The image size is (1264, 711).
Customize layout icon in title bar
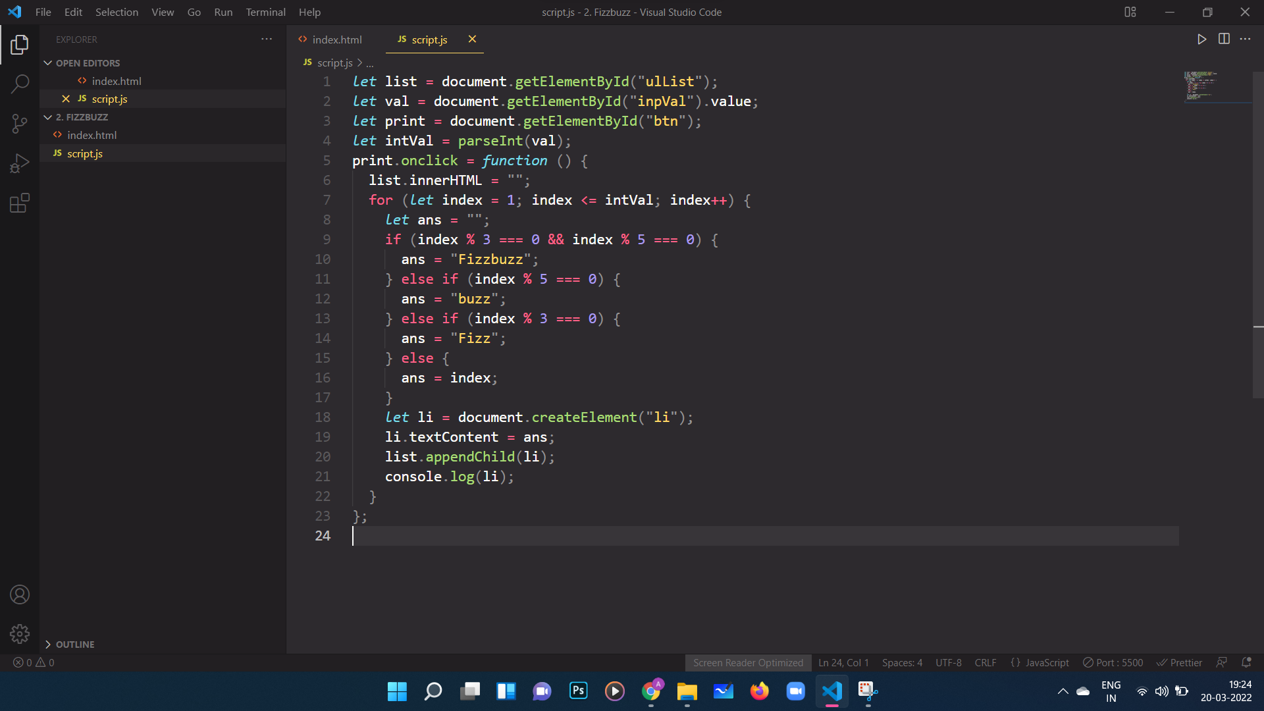tap(1130, 12)
